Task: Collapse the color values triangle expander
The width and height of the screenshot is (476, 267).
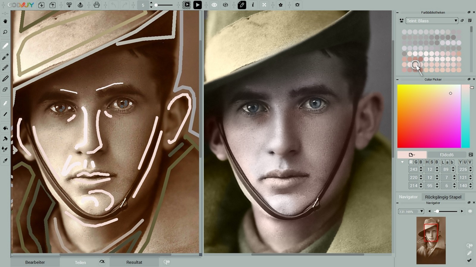Action: pyautogui.click(x=402, y=162)
